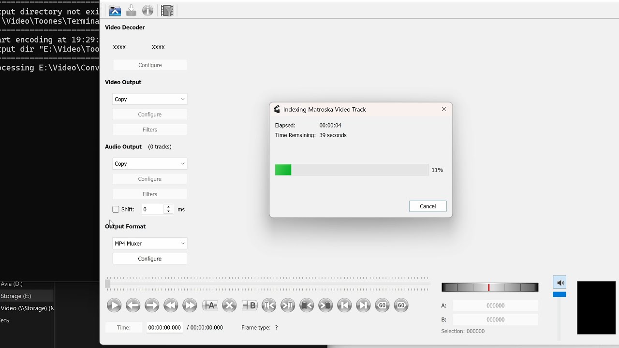This screenshot has width=619, height=348.
Task: Open the Output Format MP4 Muxer dropdown
Action: click(149, 244)
